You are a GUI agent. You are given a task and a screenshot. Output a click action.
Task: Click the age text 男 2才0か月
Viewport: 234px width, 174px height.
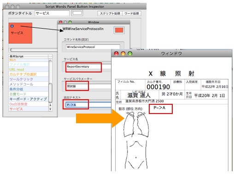172,94
